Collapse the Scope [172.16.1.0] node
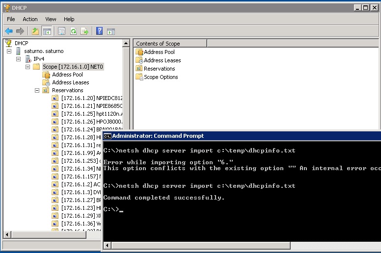The height and width of the screenshot is (253, 381). 28,67
